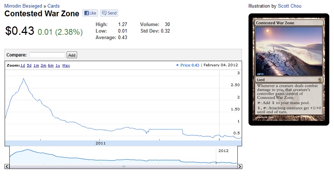Viewport: 334px width, 177px height.
Task: Switch chart zoom to 1m
Action: [36, 66]
